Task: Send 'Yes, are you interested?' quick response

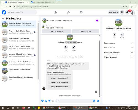Action: click(59, 78)
